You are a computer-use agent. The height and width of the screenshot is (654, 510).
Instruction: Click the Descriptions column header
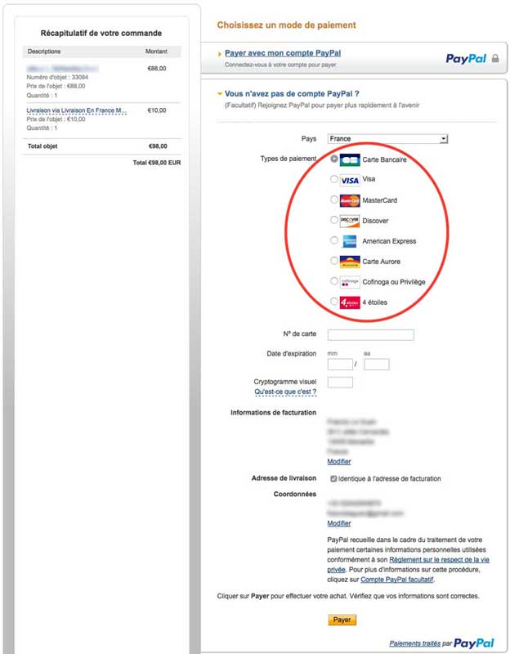pyautogui.click(x=44, y=52)
